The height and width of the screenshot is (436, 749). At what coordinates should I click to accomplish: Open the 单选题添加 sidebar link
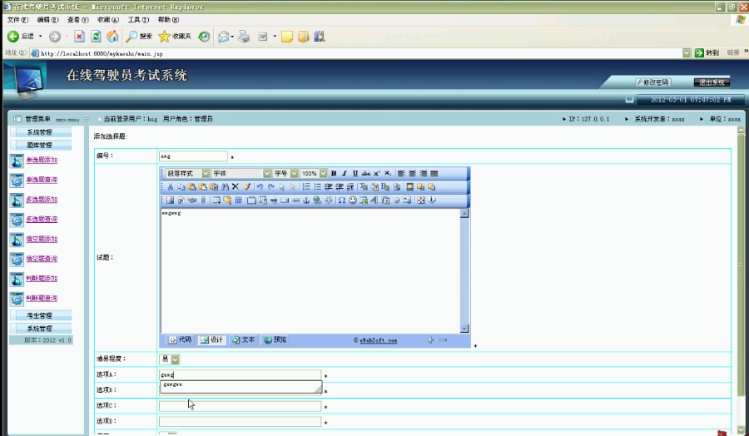click(x=41, y=160)
